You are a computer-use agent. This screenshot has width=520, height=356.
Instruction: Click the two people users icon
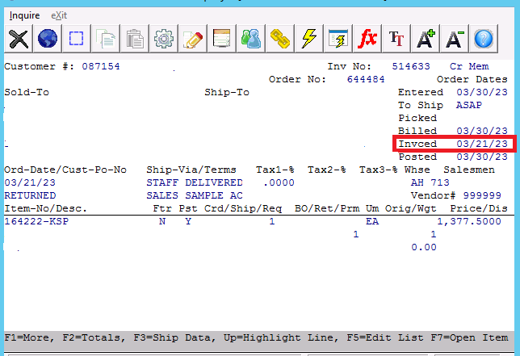coord(250,39)
